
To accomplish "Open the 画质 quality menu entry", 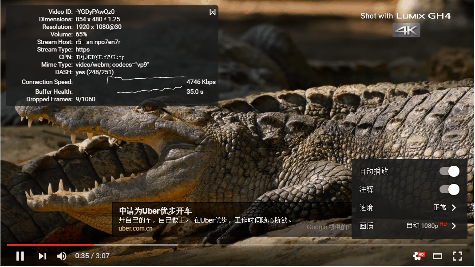I will 409,226.
